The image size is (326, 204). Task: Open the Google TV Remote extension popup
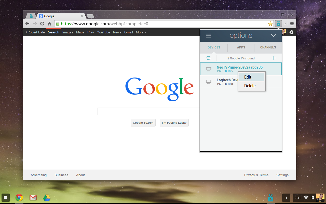[278, 23]
